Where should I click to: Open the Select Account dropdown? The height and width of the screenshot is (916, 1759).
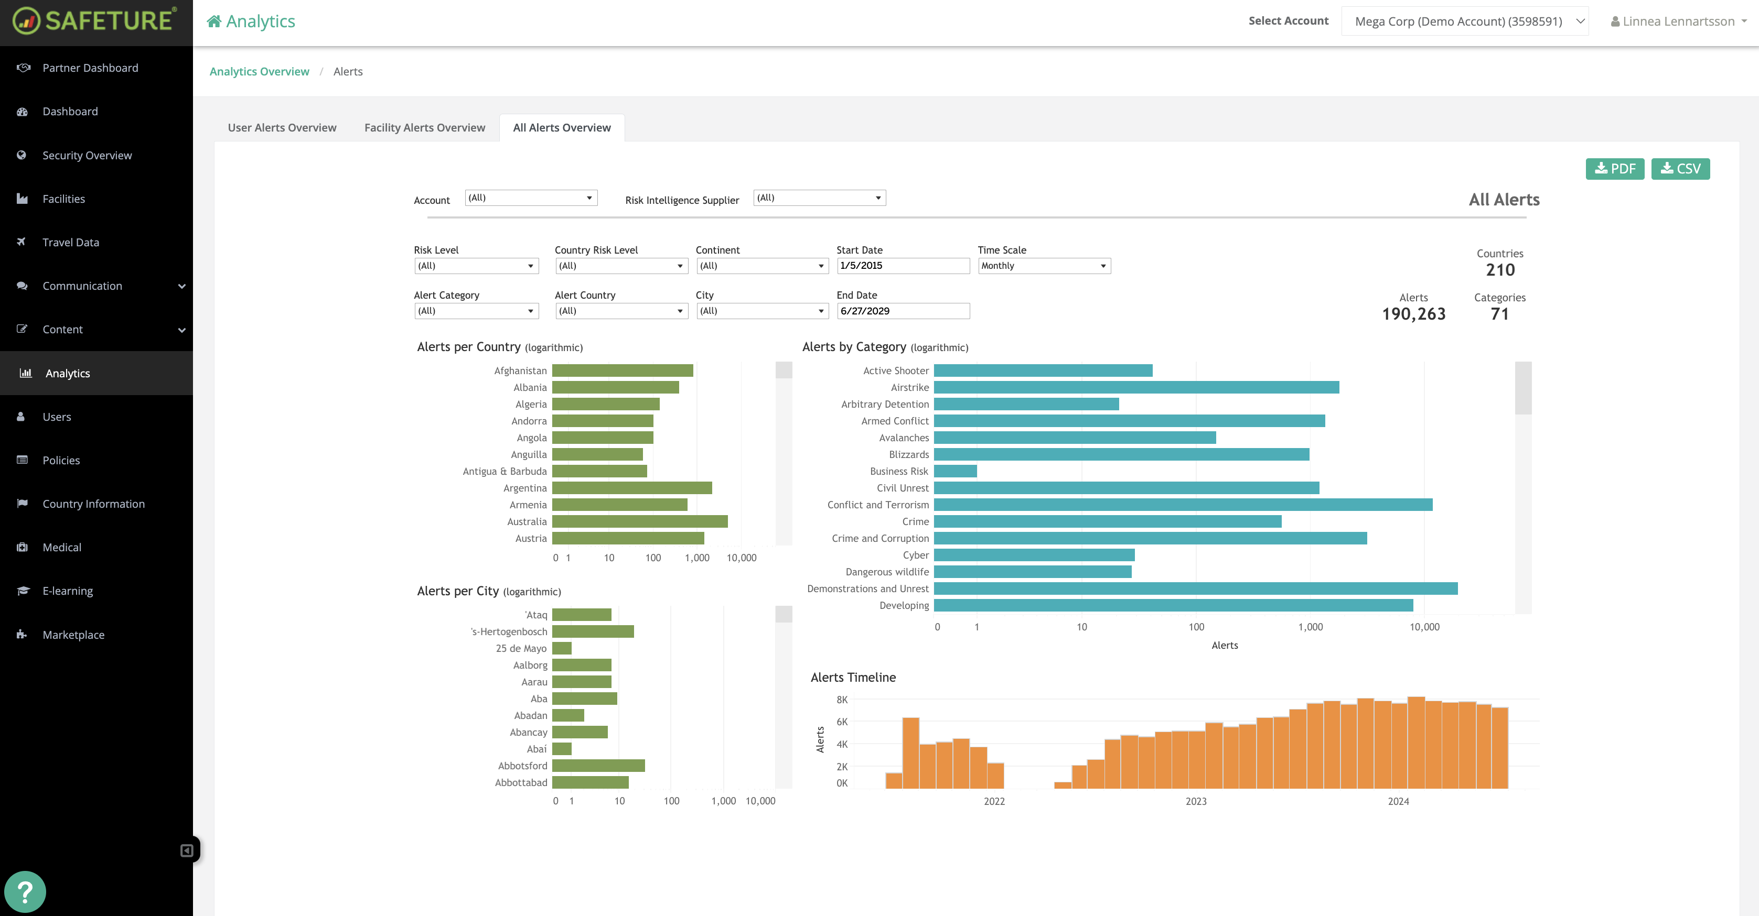click(1465, 21)
